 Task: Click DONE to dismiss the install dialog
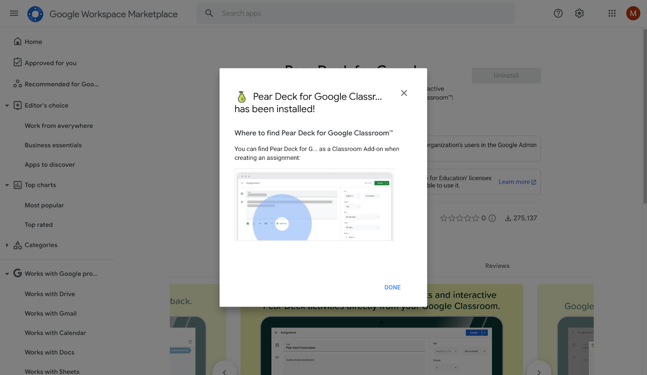(x=392, y=287)
